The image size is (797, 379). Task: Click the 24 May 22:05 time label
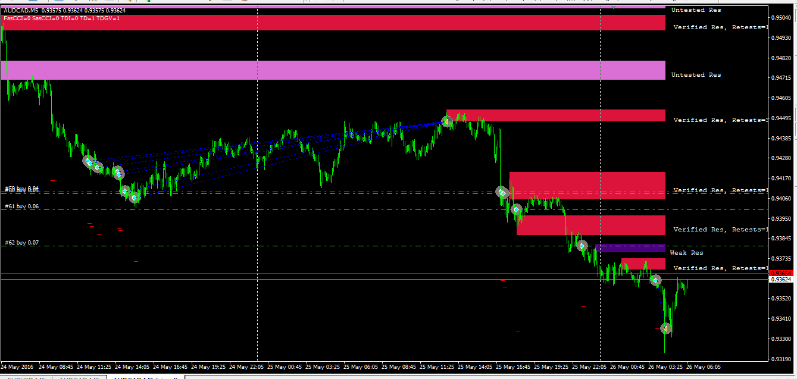pos(246,367)
